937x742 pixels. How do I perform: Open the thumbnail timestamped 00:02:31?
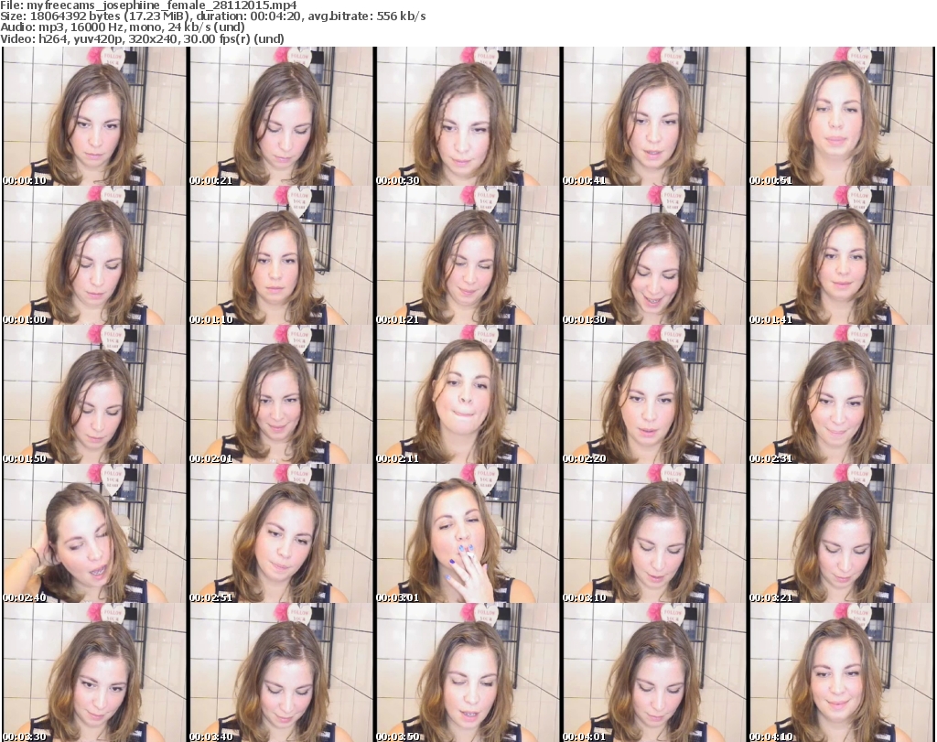pyautogui.click(x=842, y=394)
